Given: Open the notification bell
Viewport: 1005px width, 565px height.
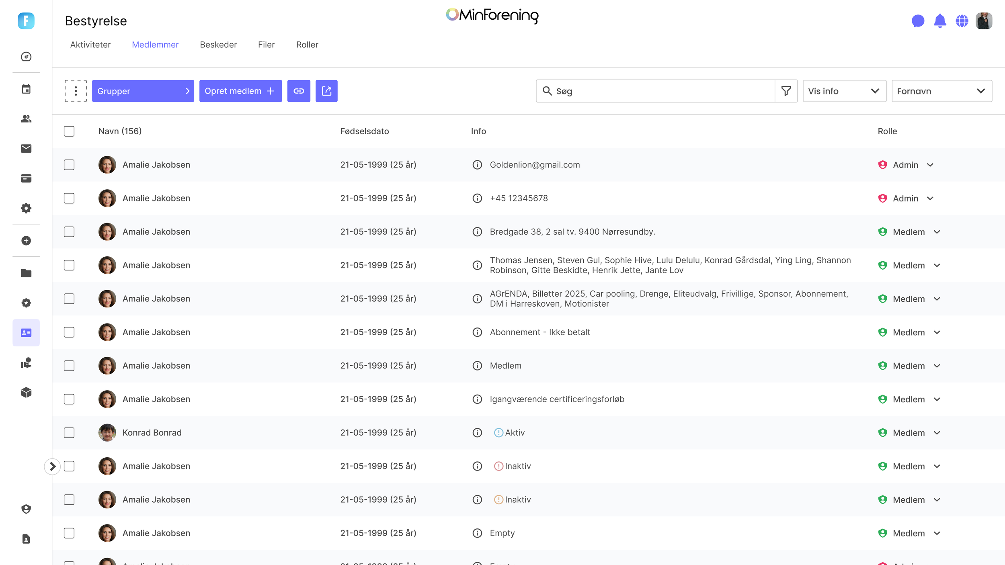Looking at the screenshot, I should click(940, 21).
